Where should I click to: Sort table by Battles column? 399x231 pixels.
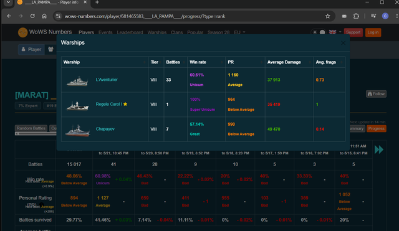176,62
